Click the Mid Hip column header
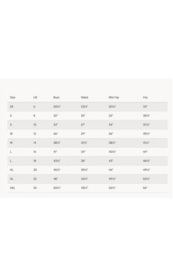 114,97
